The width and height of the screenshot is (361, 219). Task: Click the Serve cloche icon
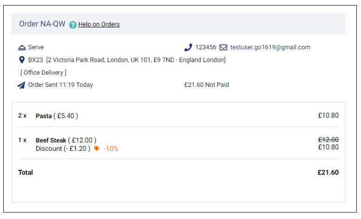[22, 47]
